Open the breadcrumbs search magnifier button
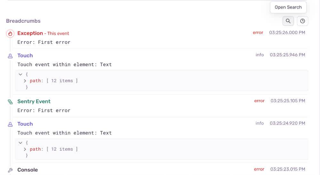Screen dimensions: 320x175 (288, 21)
